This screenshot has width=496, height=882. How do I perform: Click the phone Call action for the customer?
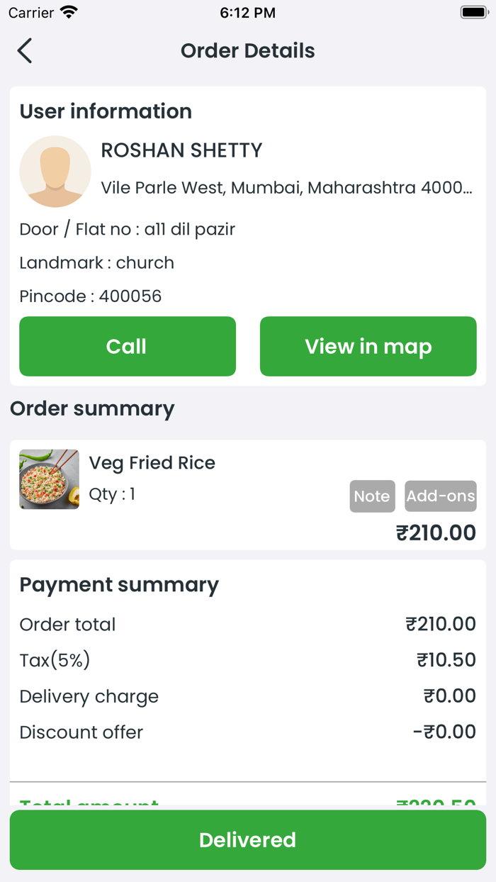(x=128, y=346)
